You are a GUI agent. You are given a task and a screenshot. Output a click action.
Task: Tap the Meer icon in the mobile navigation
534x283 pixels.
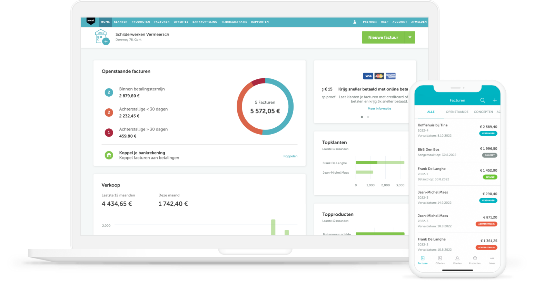point(492,260)
